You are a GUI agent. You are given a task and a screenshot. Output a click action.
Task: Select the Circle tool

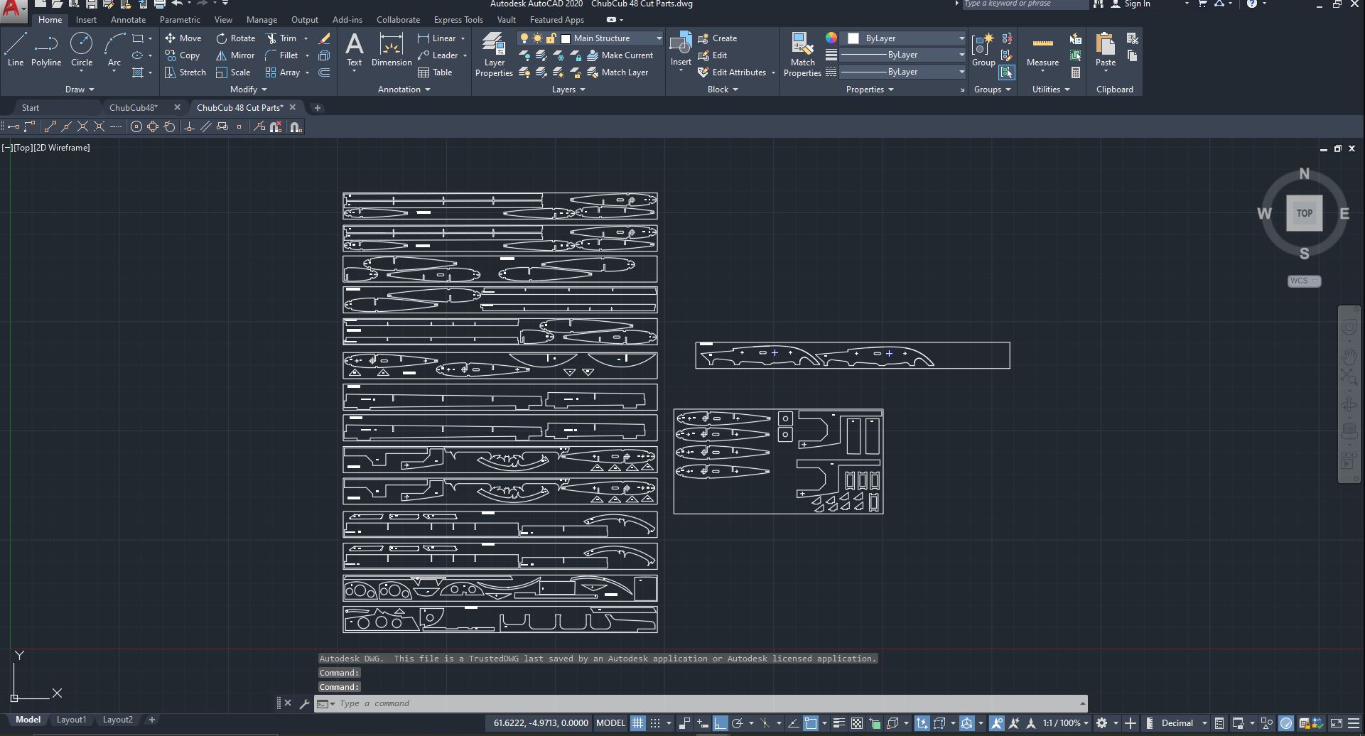click(x=82, y=50)
